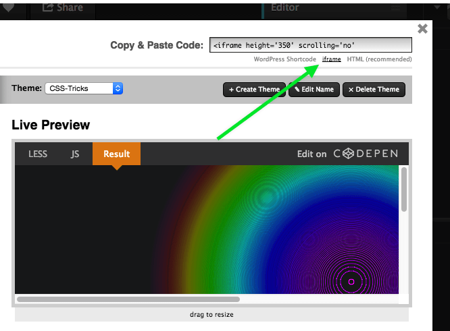Switch to the LESS tab in preview

(x=38, y=154)
